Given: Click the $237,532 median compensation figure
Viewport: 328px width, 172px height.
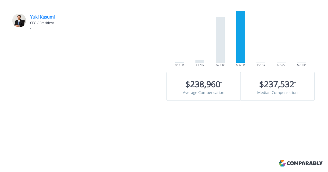Looking at the screenshot, I should click(x=277, y=84).
